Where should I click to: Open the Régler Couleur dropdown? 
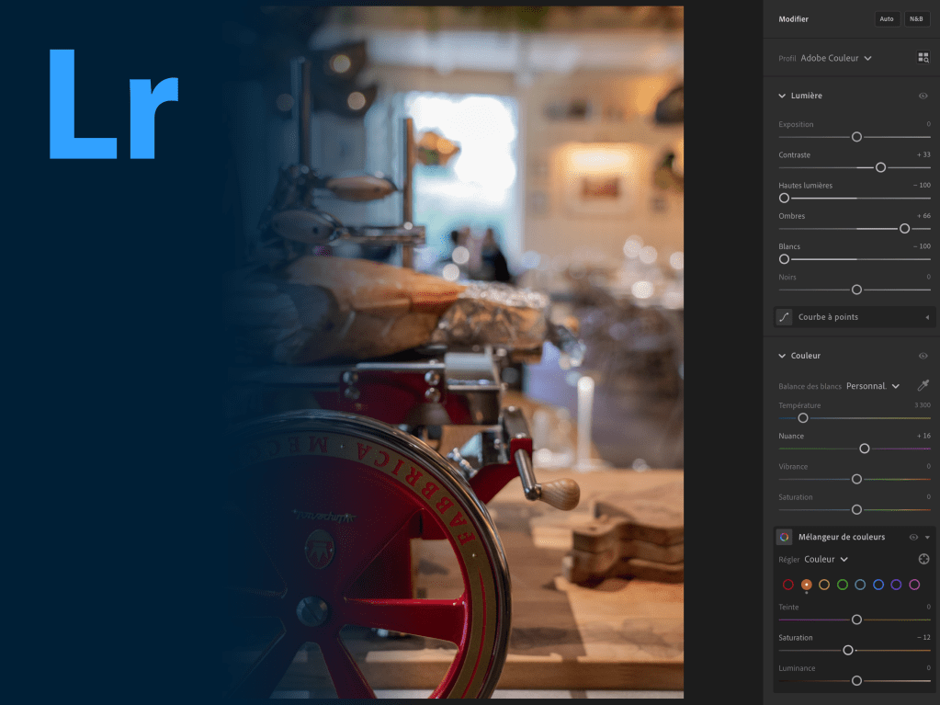[825, 559]
